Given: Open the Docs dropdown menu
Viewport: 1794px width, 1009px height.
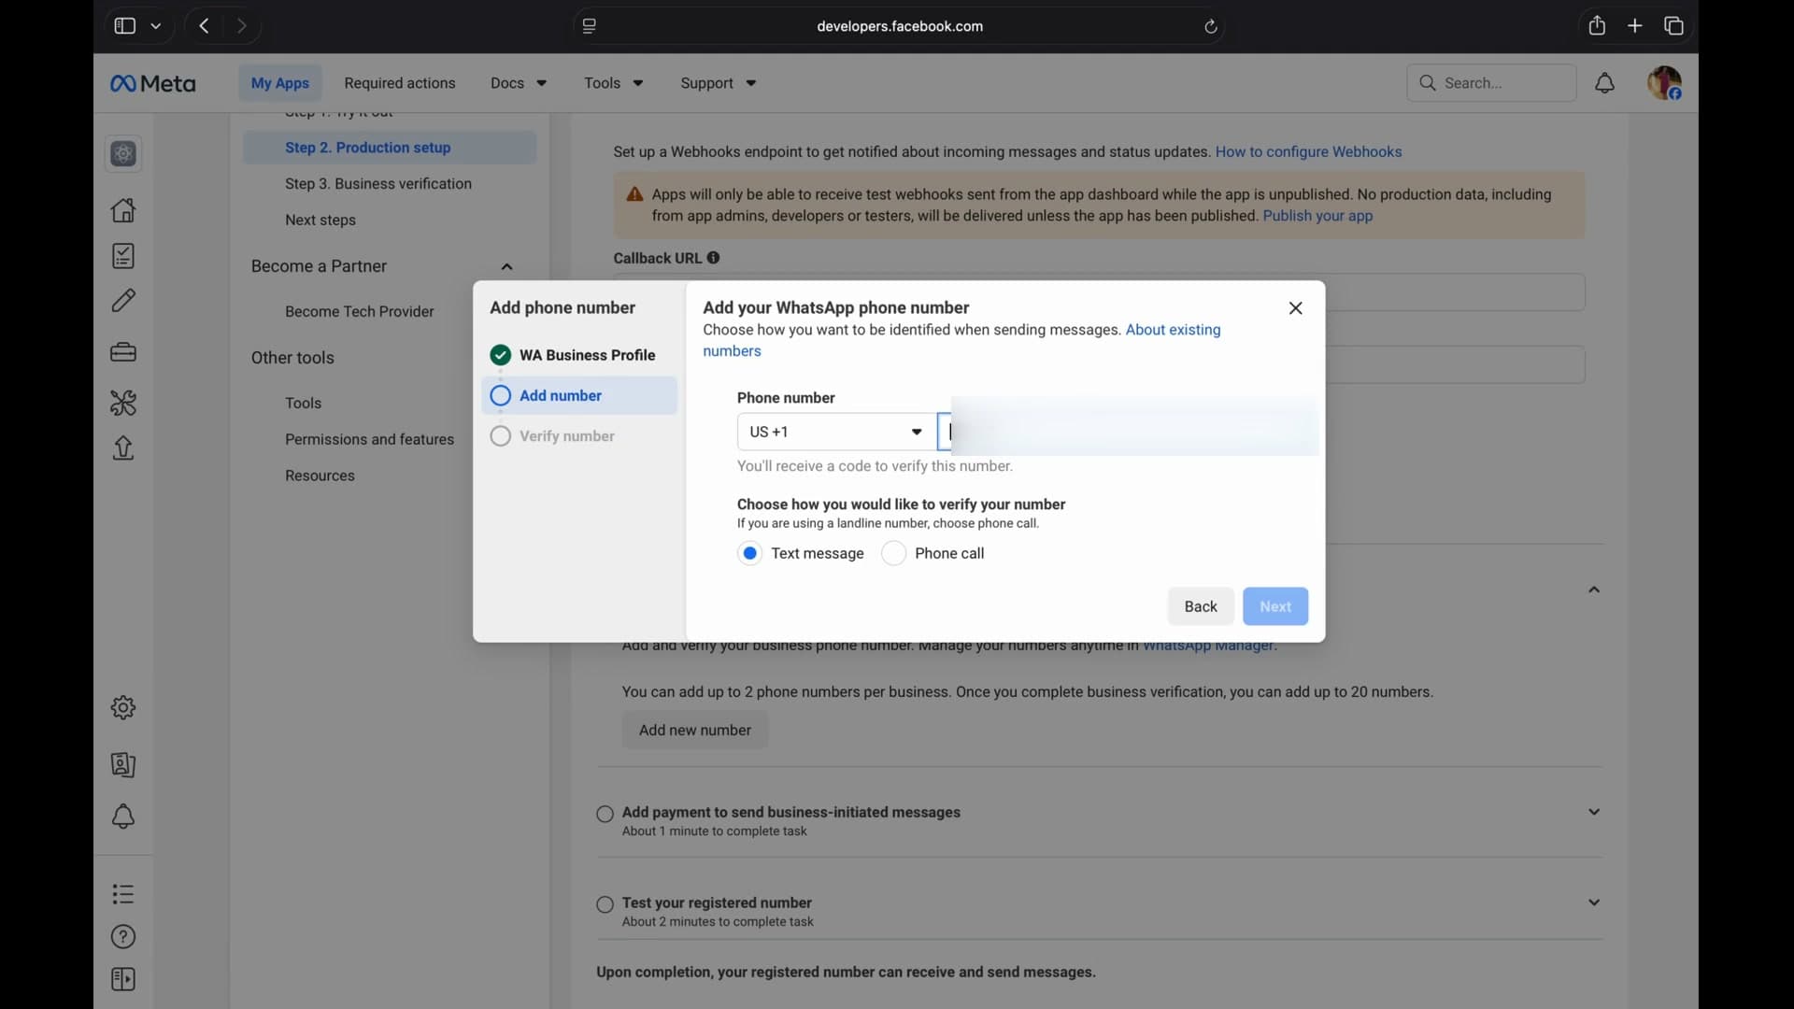Looking at the screenshot, I should (519, 83).
